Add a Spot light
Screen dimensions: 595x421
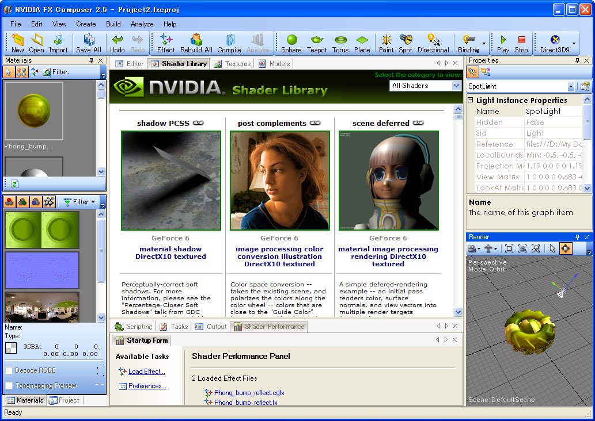pos(405,40)
